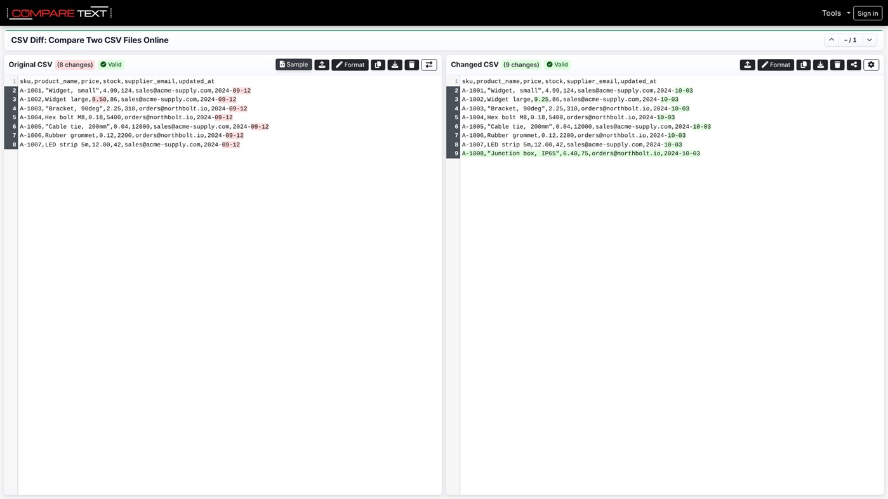Viewport: 888px width, 499px height.
Task: Click the A-1005 Cable tie row in Original CSV
Action: coord(144,127)
